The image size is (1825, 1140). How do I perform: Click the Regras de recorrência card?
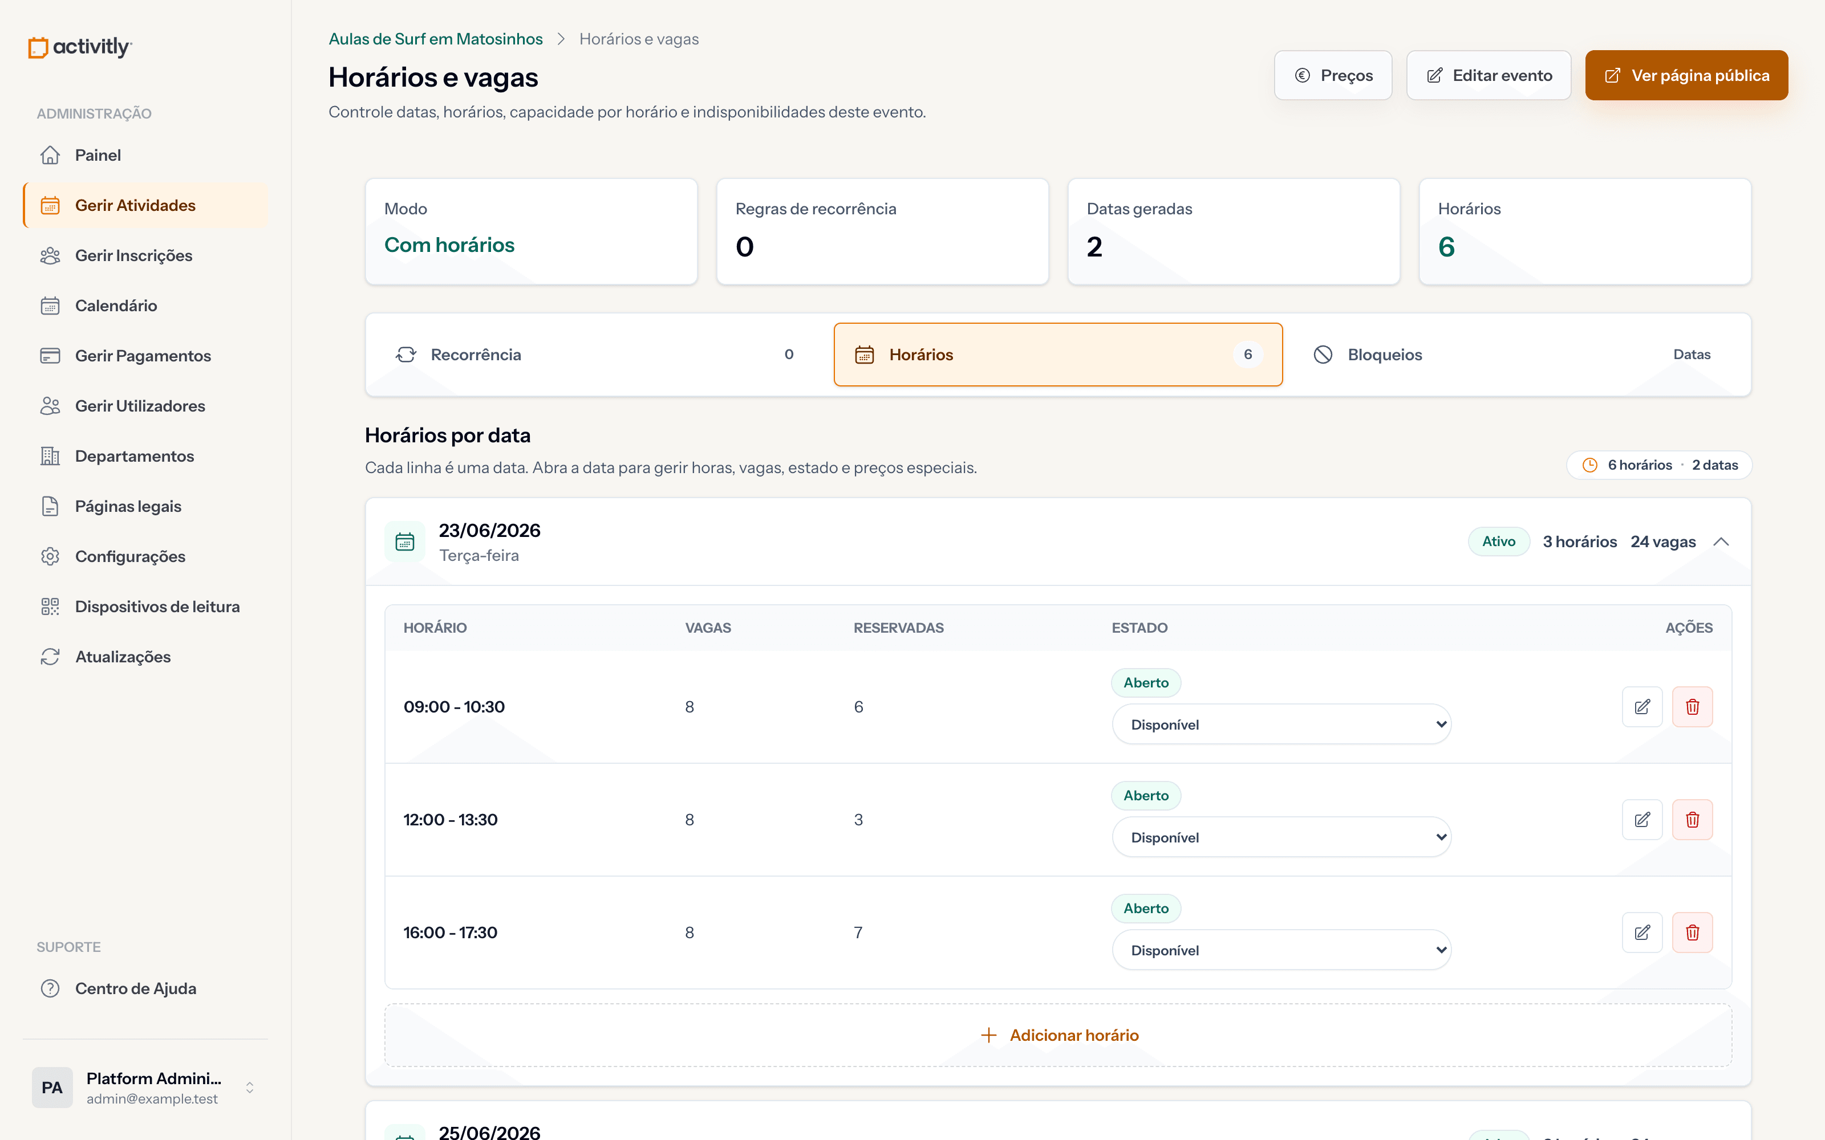pyautogui.click(x=882, y=231)
